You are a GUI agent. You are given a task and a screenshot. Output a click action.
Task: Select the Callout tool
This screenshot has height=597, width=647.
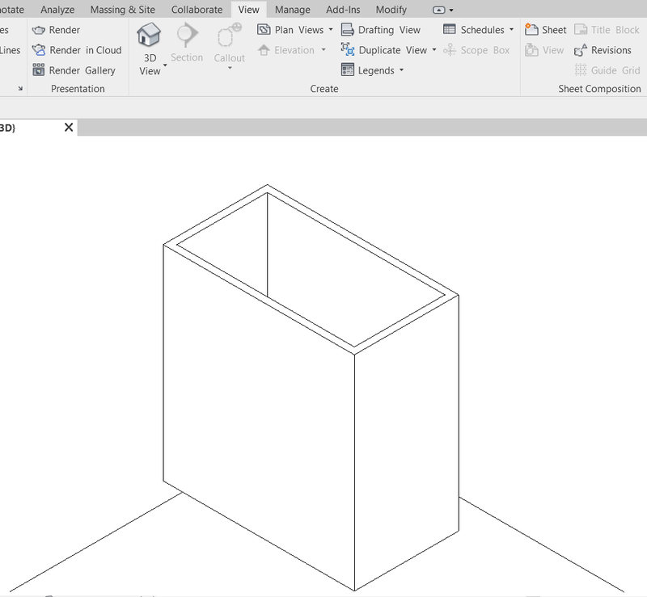[x=228, y=48]
